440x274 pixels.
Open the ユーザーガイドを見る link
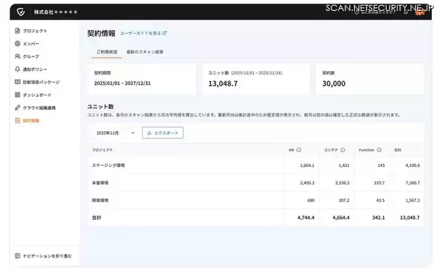(144, 33)
